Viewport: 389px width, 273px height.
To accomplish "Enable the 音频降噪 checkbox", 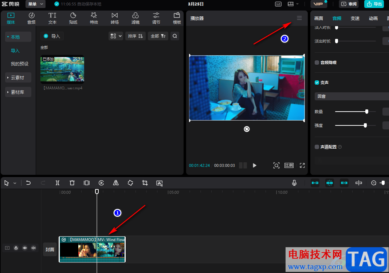I will (317, 63).
